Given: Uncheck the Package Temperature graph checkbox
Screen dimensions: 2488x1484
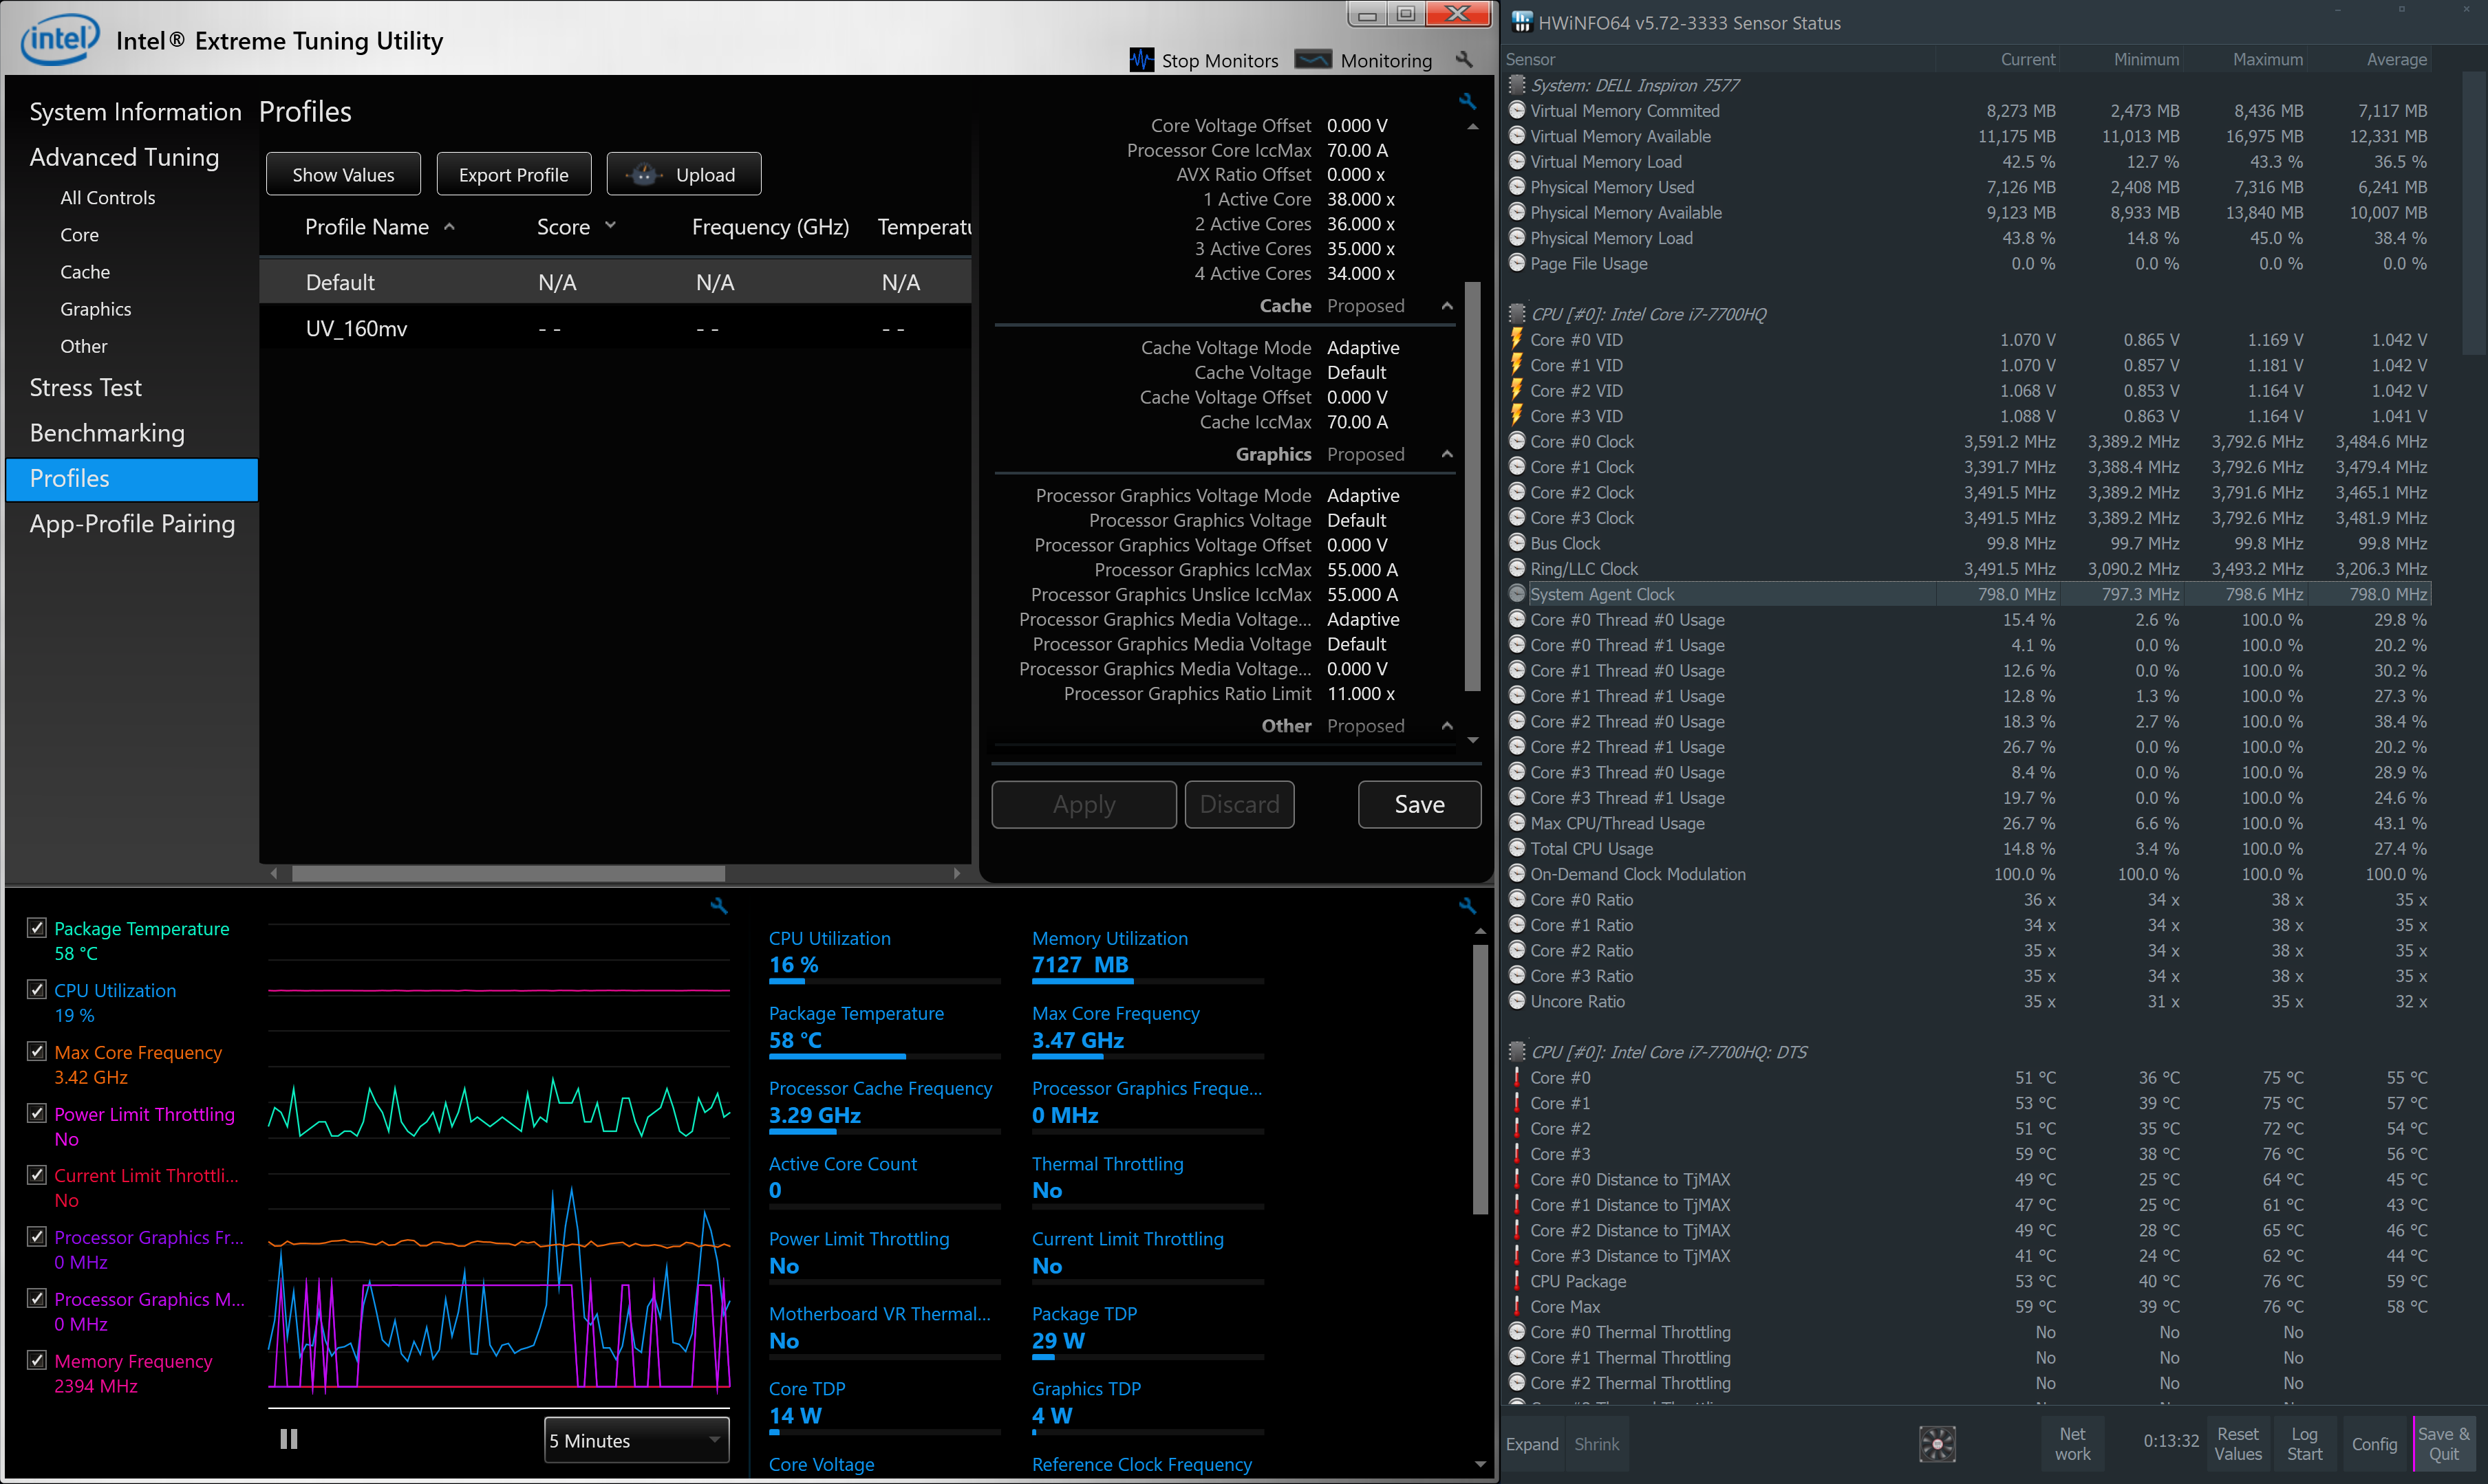Looking at the screenshot, I should click(37, 927).
